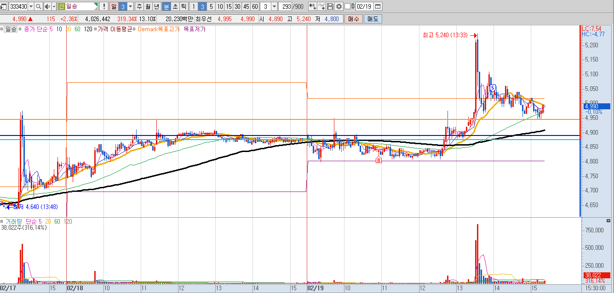
Task: Click the Demark목표고가 legend label
Action: [158, 29]
